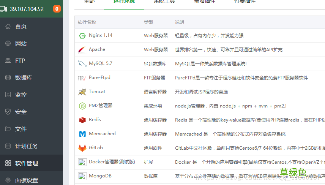Image resolution: width=325 pixels, height=185 pixels.
Task: Click the SQL数据库 type cell
Action: (155, 64)
